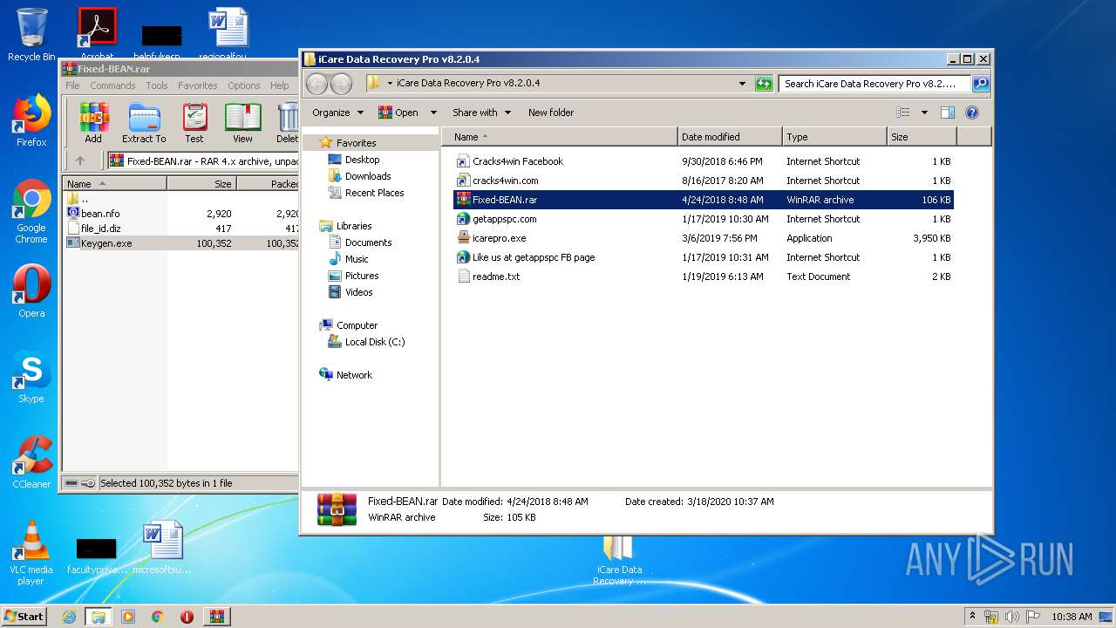Open the File menu in WinRAR
The height and width of the screenshot is (628, 1116).
pos(72,85)
